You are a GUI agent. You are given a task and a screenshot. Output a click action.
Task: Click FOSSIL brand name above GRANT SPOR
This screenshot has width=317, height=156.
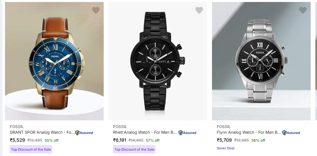[x=17, y=126]
